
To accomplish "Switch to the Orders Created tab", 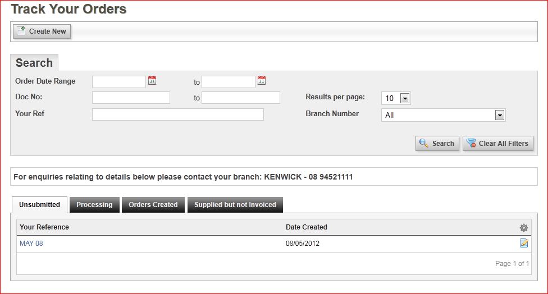I will (153, 205).
